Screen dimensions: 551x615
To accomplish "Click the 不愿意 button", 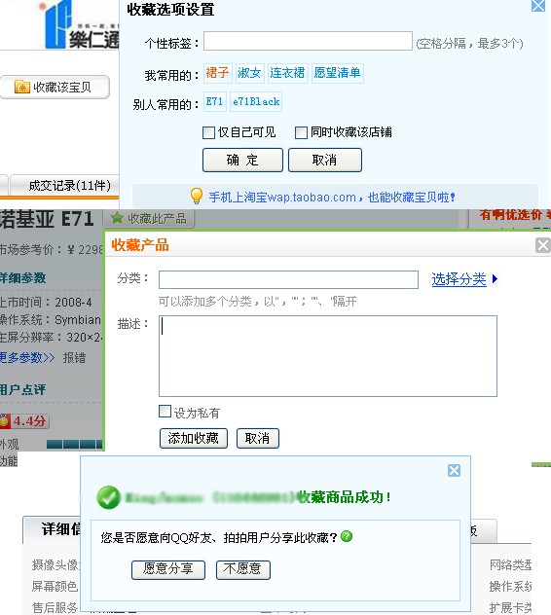I will point(243,569).
